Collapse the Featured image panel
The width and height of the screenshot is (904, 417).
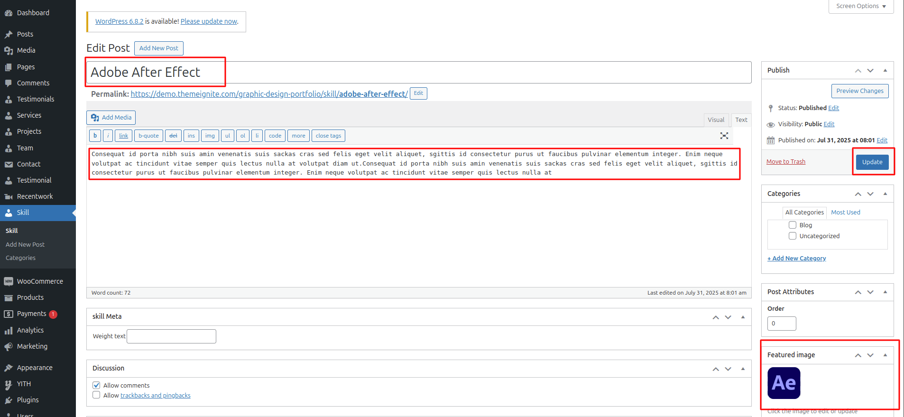pyautogui.click(x=885, y=355)
